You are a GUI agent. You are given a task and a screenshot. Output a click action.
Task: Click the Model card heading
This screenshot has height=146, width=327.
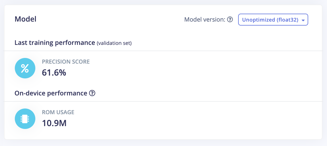pos(25,19)
